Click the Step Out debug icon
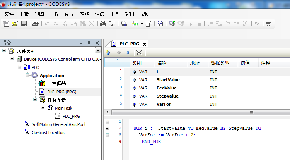The image size is (290, 160). click(x=227, y=24)
